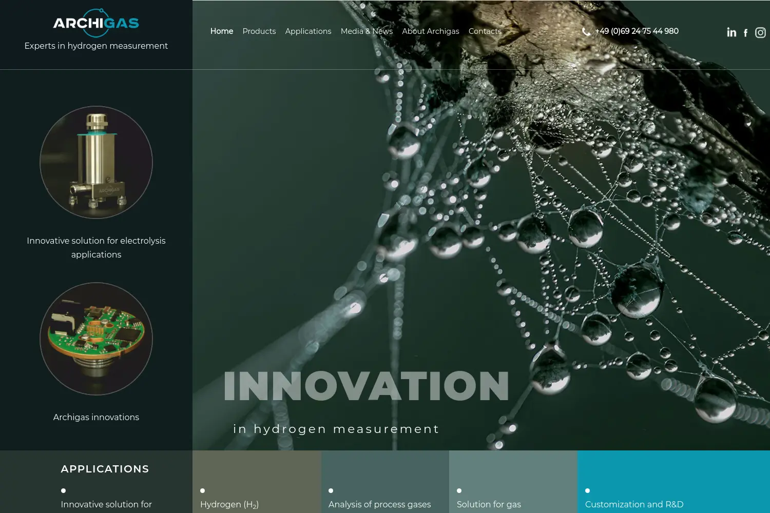This screenshot has height=513, width=770.
Task: Click the APPLICATIONS heading
Action: [105, 469]
